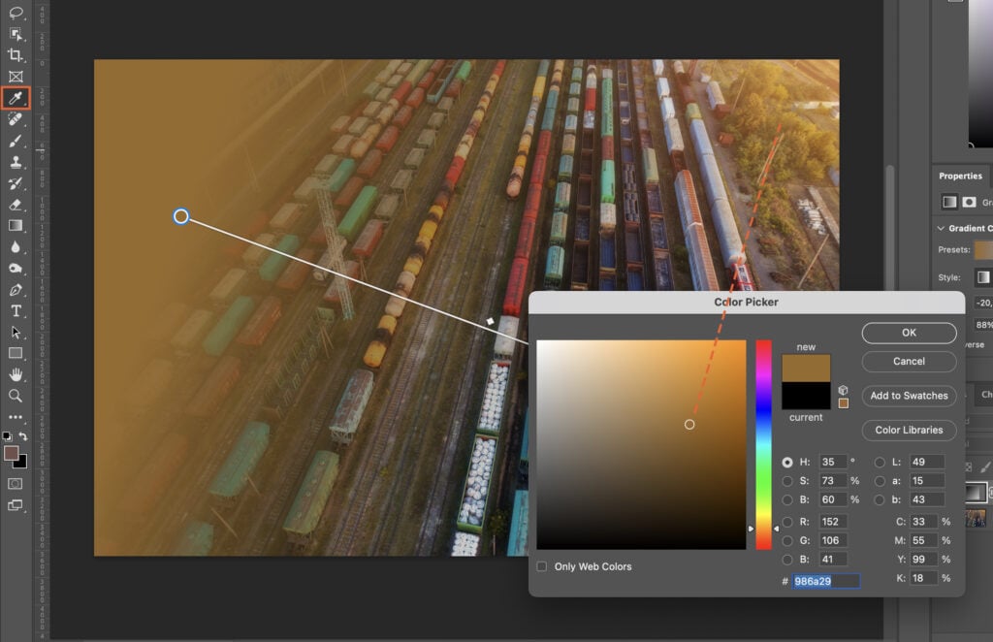Select the L radio button in Color Picker
This screenshot has width=993, height=642.
881,463
